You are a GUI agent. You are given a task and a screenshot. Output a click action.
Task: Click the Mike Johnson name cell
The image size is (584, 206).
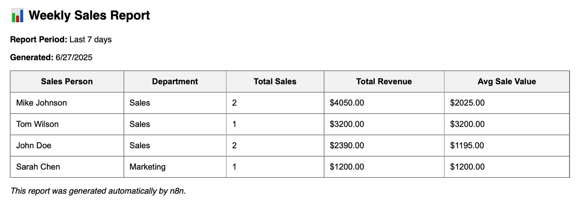point(67,103)
